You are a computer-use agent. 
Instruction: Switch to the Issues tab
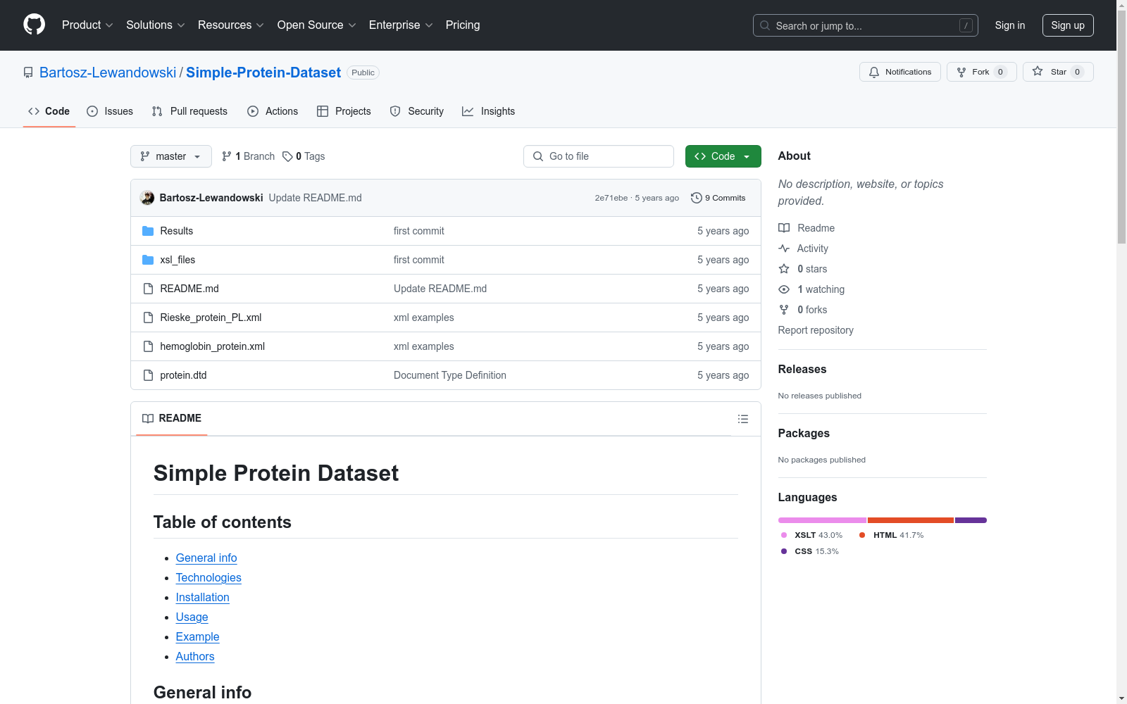[110, 111]
